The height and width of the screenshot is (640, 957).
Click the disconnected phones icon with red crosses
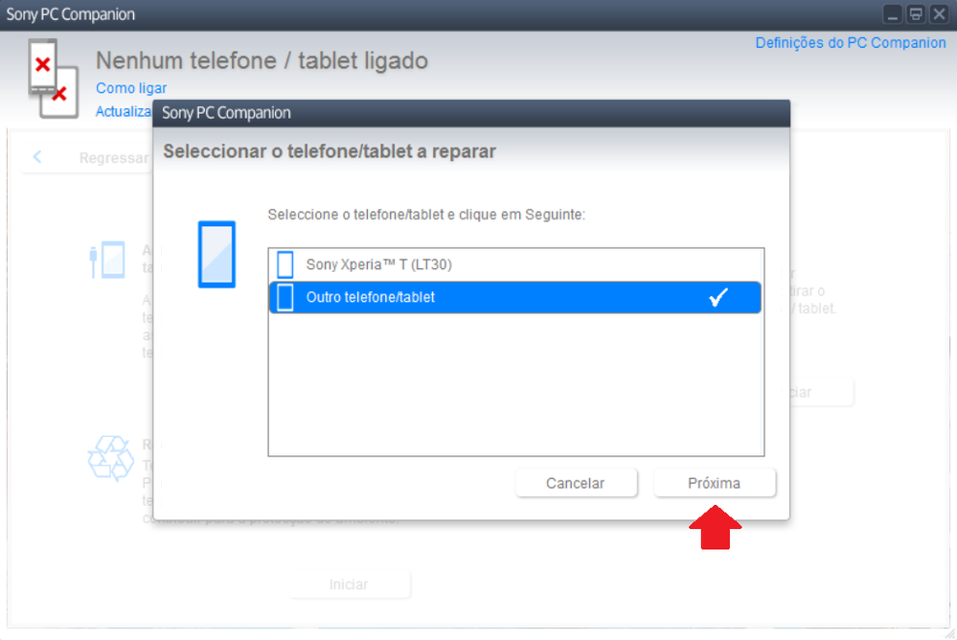click(53, 79)
